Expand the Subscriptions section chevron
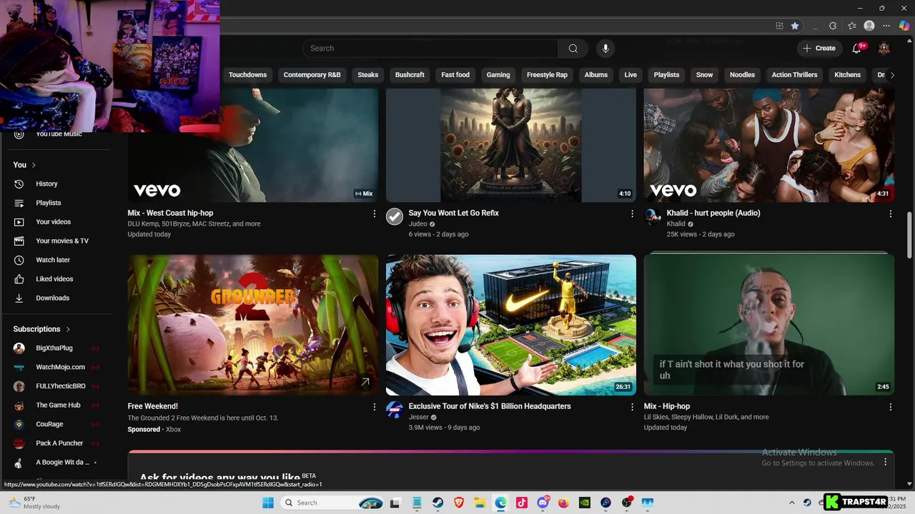This screenshot has height=514, width=915. point(68,329)
